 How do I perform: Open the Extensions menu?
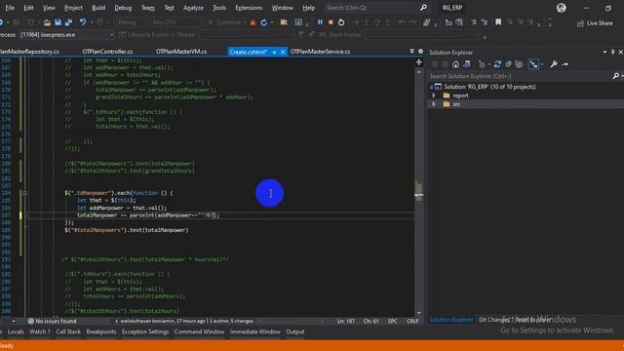pyautogui.click(x=249, y=8)
